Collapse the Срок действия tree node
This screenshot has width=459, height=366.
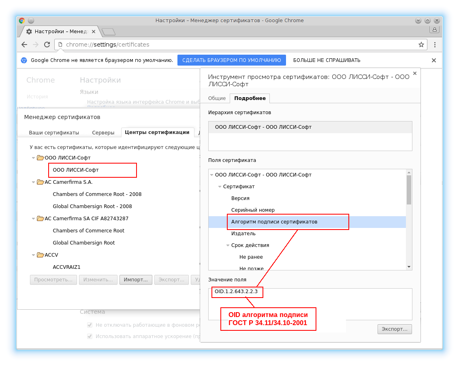coord(228,245)
